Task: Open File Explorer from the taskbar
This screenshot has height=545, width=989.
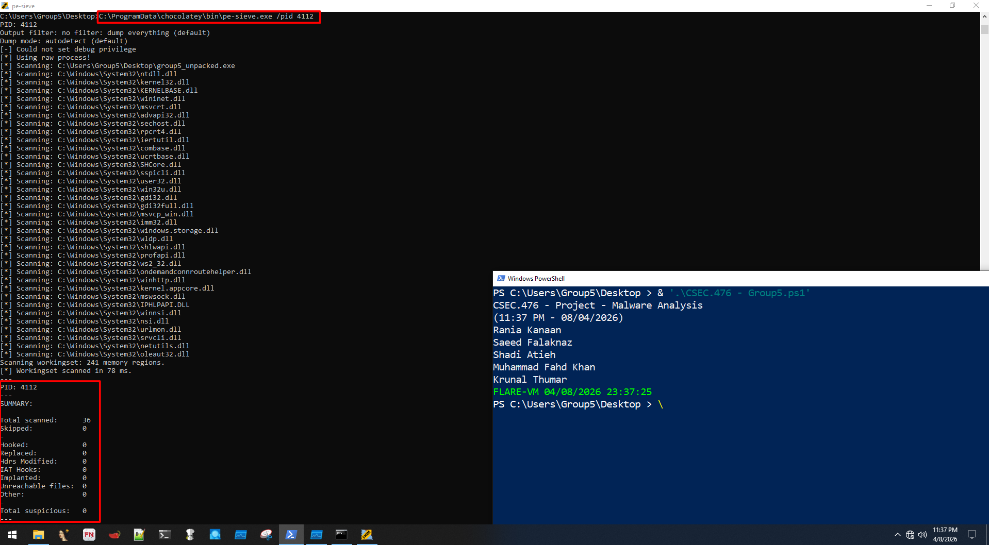Action: point(39,535)
